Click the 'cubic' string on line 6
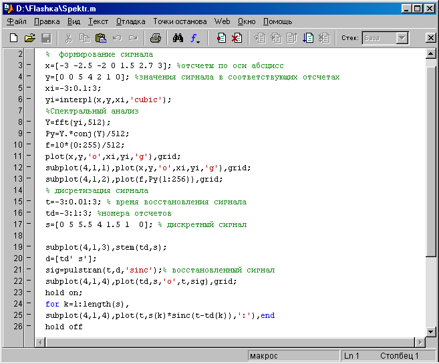This screenshot has height=364, width=439. (146, 100)
